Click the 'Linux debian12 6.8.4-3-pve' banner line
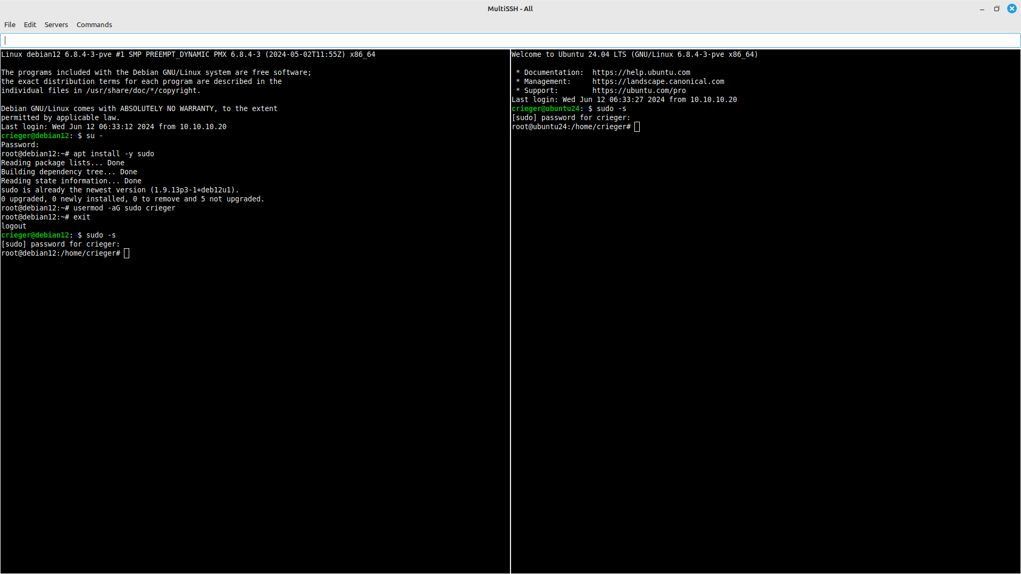Viewport: 1021px width, 574px height. tap(188, 55)
